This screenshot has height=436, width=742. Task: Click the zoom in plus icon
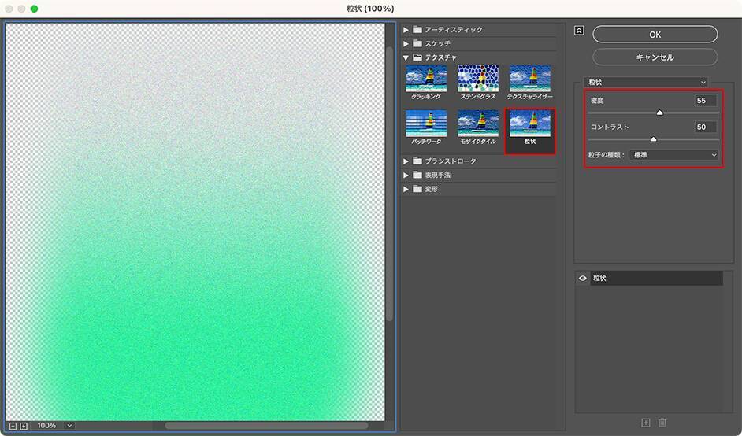23,426
